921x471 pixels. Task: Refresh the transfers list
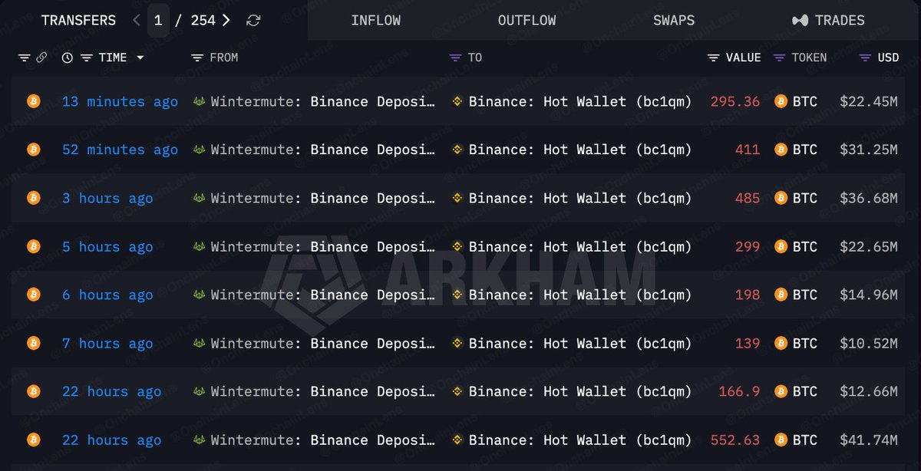pos(253,21)
